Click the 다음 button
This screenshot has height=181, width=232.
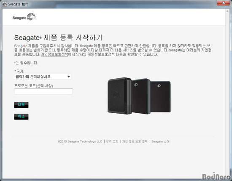[22, 105]
